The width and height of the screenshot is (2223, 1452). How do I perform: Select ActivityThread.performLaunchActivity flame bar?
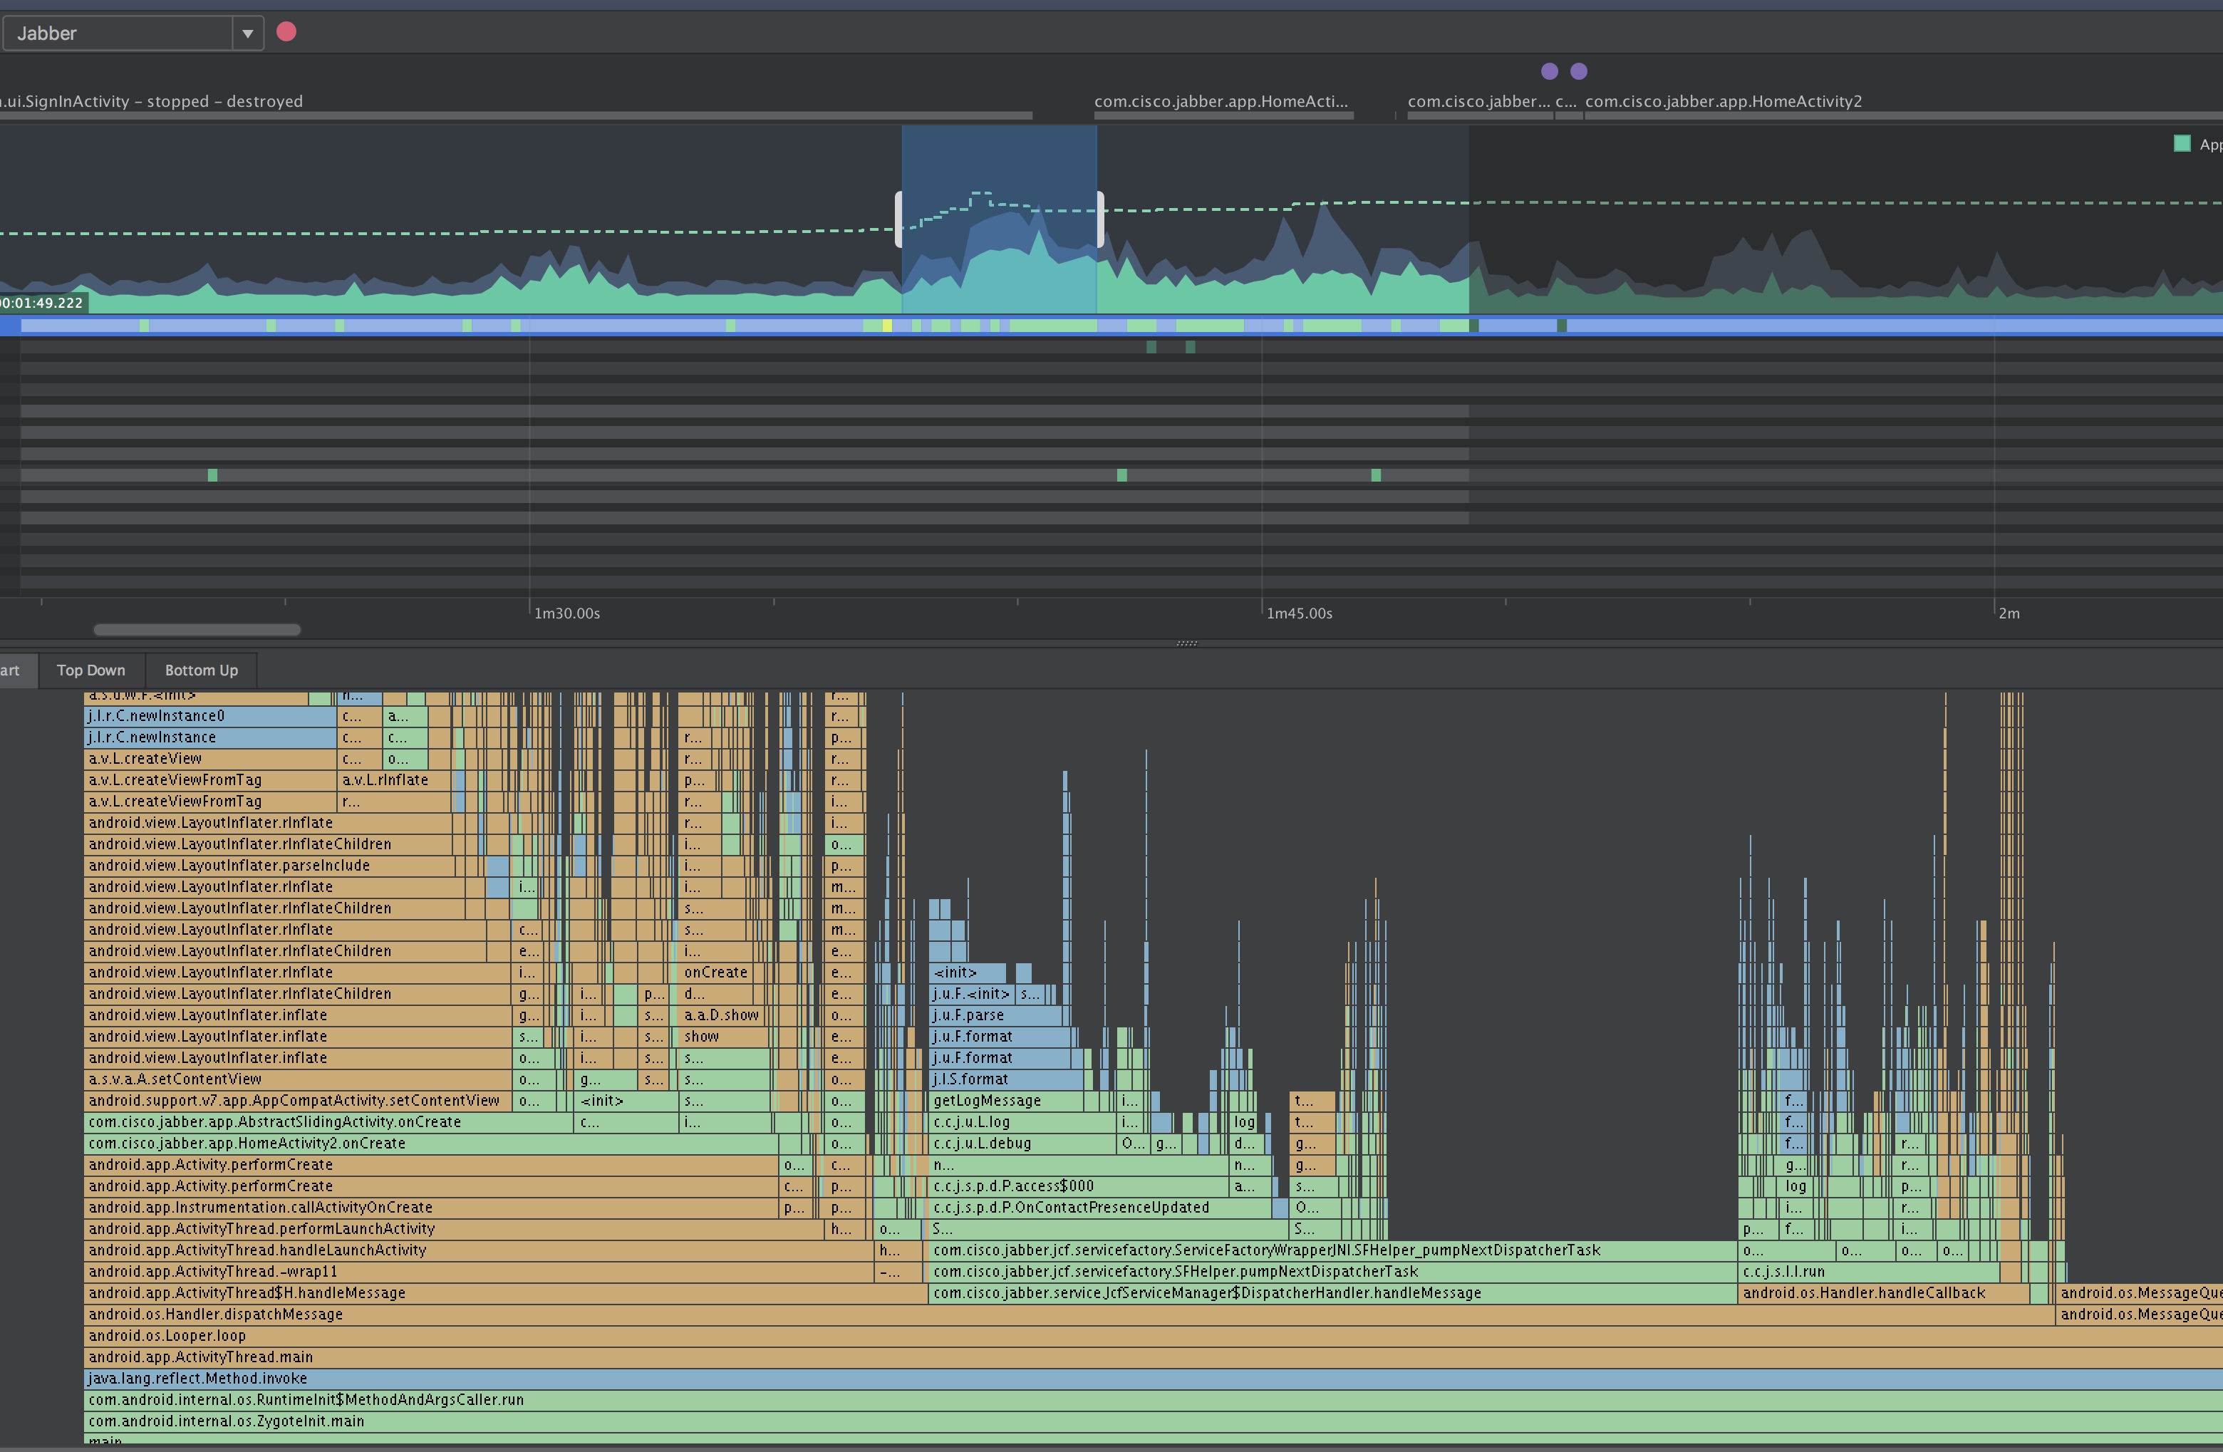point(455,1229)
